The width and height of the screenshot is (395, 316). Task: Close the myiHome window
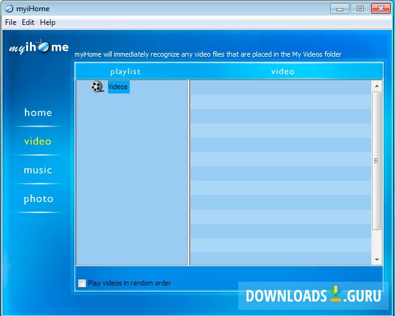click(381, 9)
